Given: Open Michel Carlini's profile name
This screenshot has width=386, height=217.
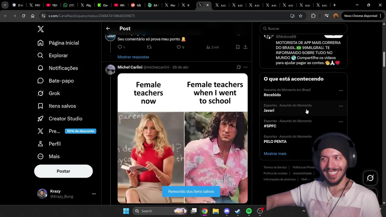Looking at the screenshot, I should click(130, 67).
